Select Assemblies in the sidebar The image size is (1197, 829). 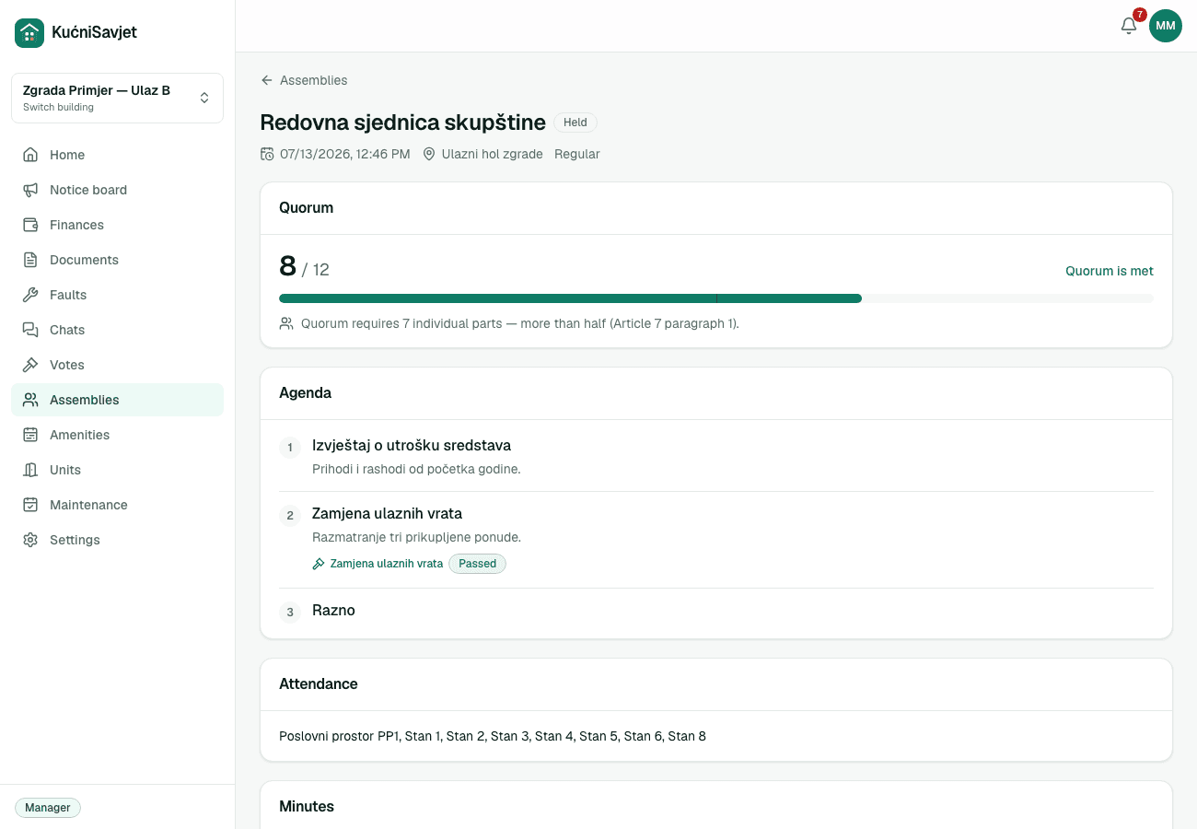(117, 400)
